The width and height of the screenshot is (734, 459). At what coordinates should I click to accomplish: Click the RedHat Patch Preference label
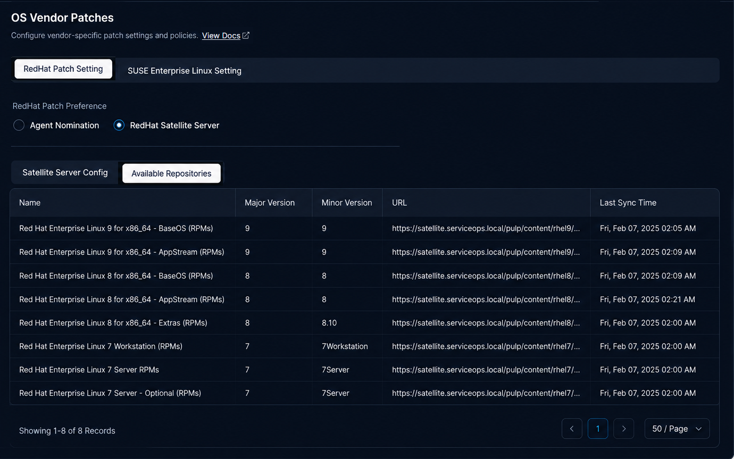tap(60, 106)
